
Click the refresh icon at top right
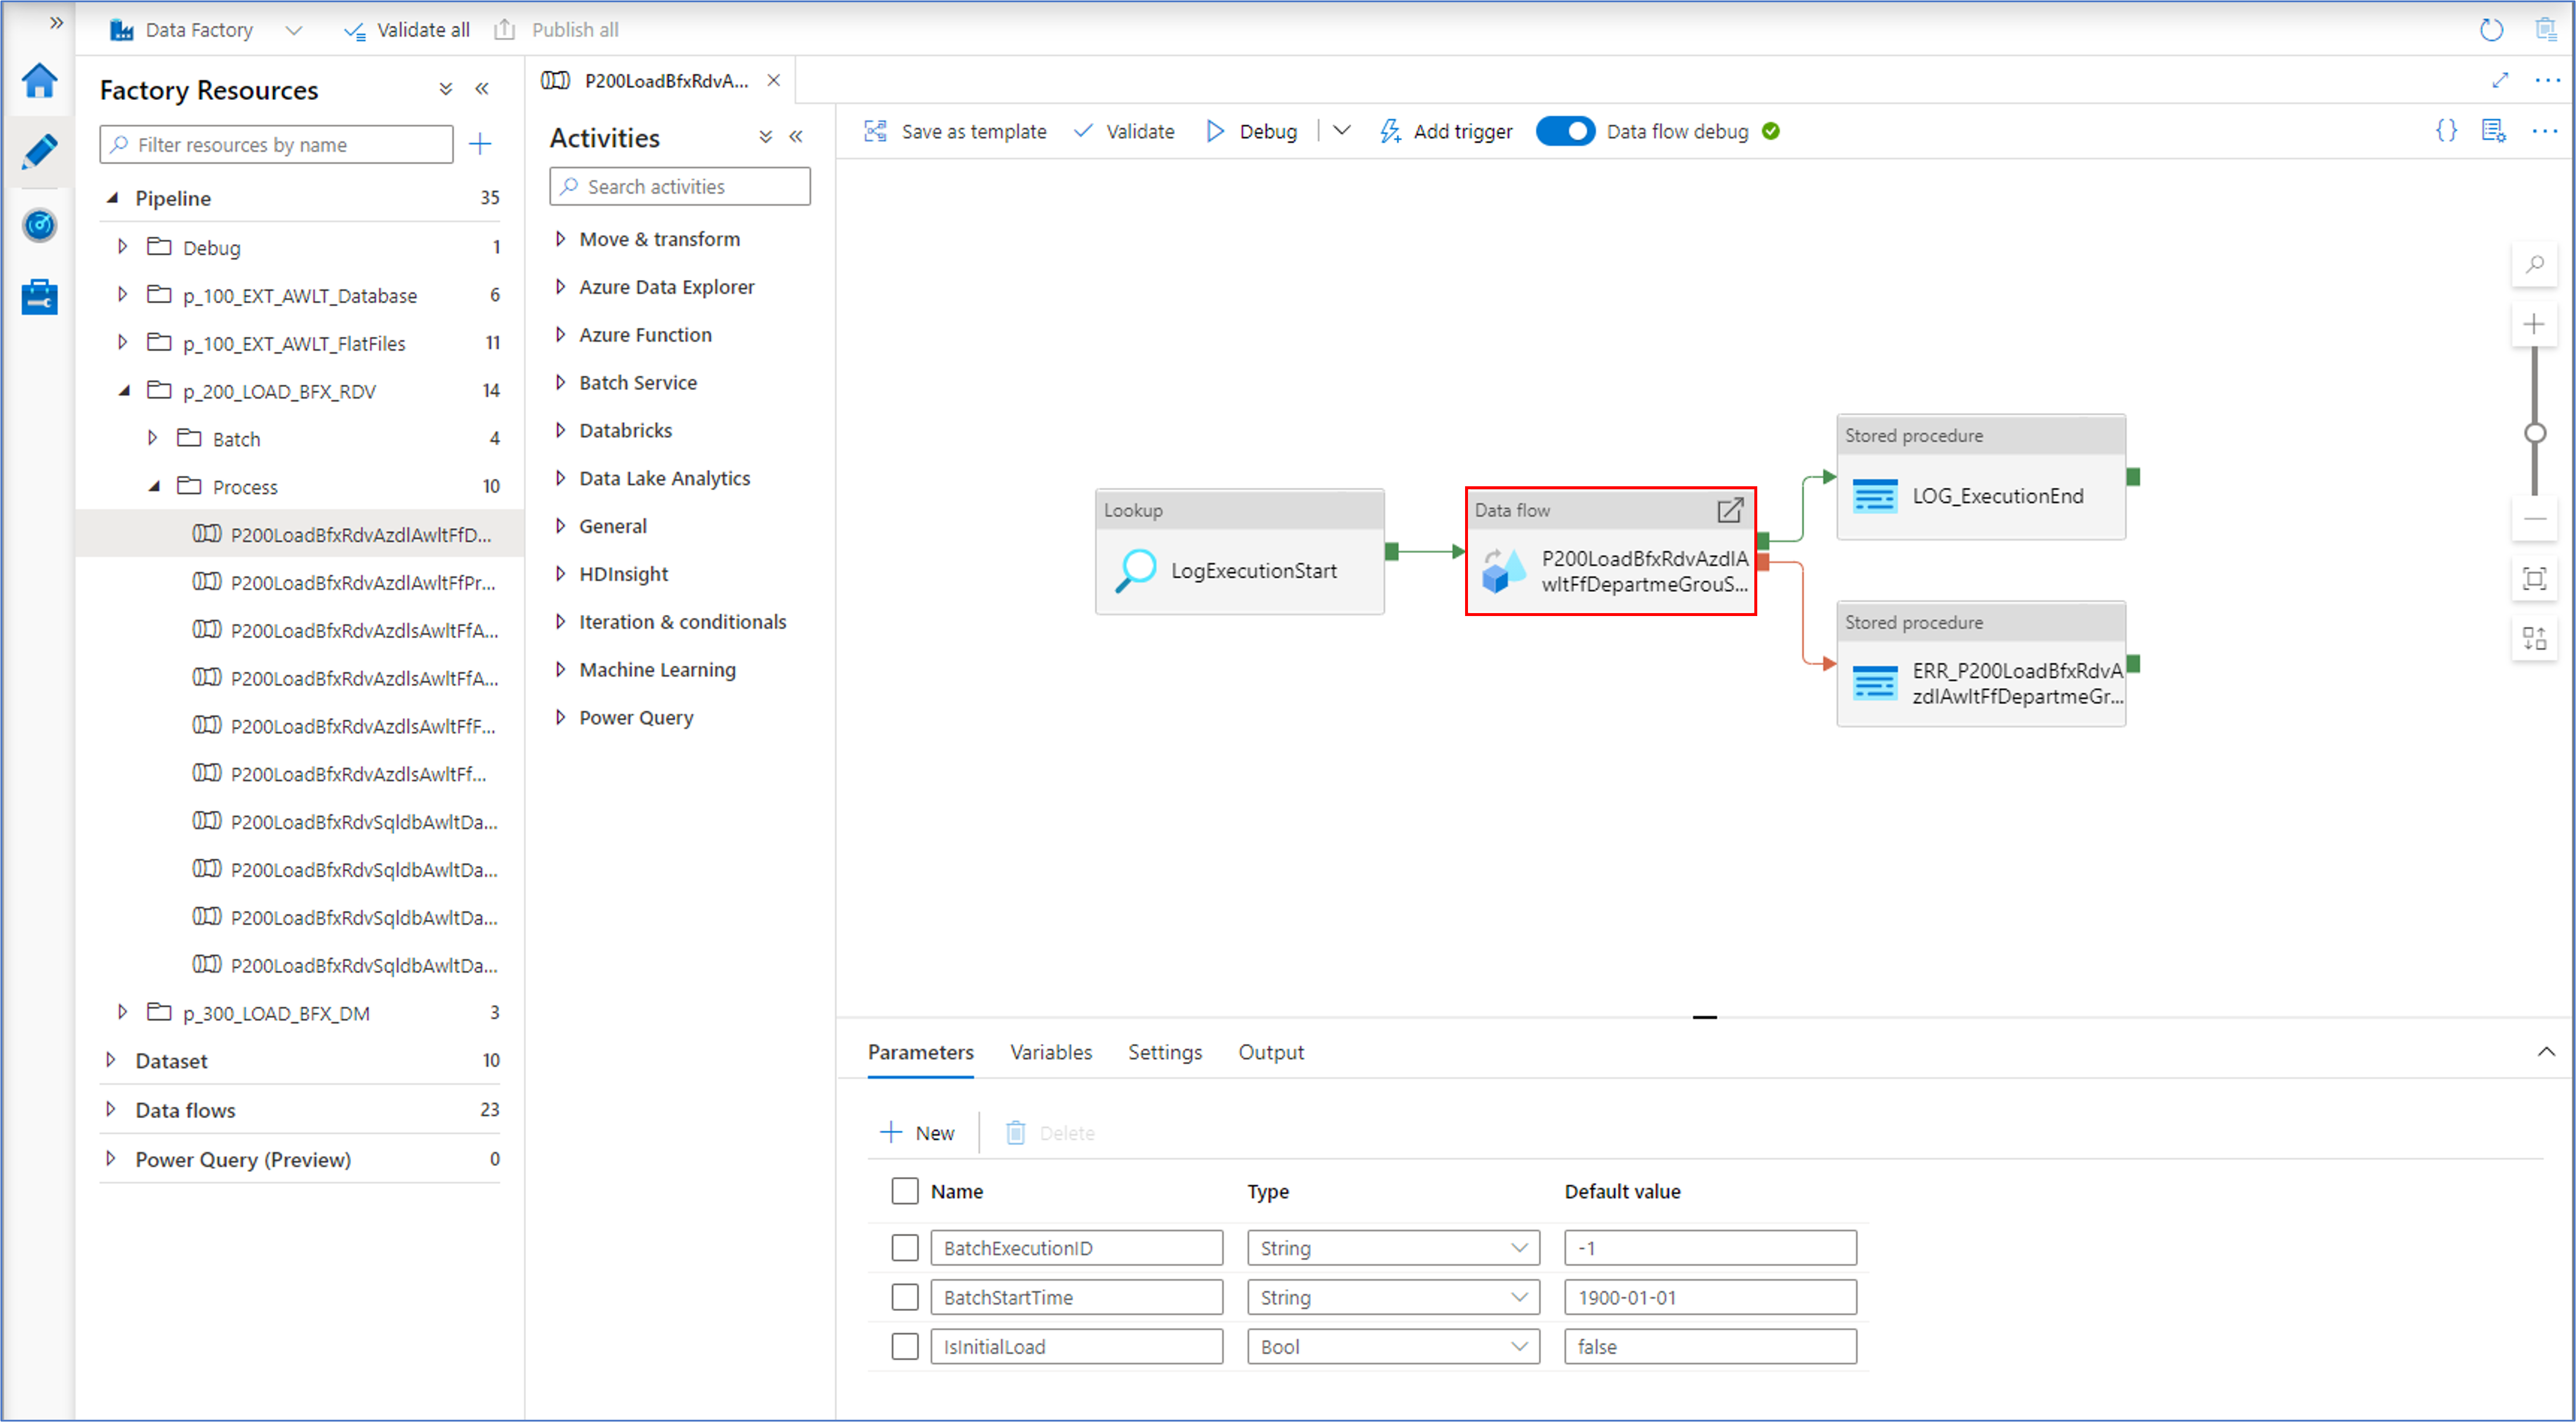click(2491, 30)
